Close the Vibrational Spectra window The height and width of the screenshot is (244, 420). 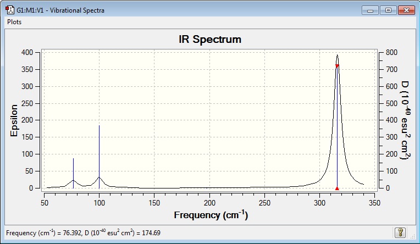pos(406,10)
